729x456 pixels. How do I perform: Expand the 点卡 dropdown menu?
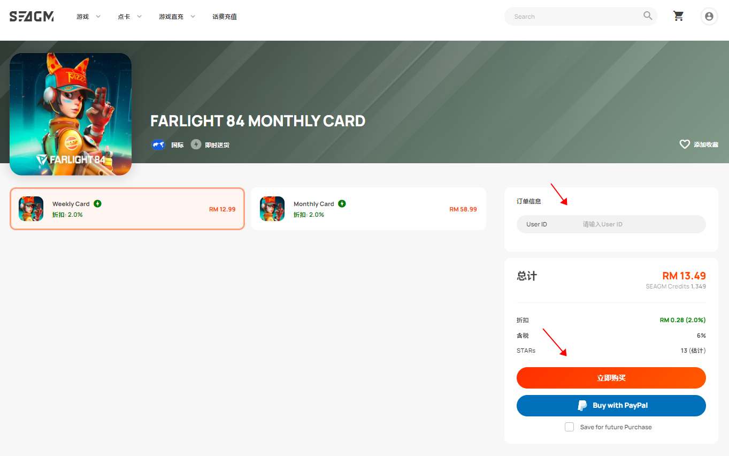coord(129,17)
